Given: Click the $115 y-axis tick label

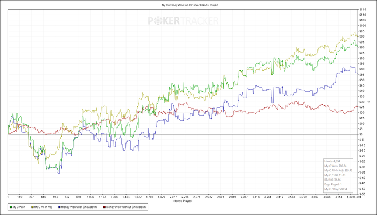Looking at the screenshot, I should [x=362, y=9].
